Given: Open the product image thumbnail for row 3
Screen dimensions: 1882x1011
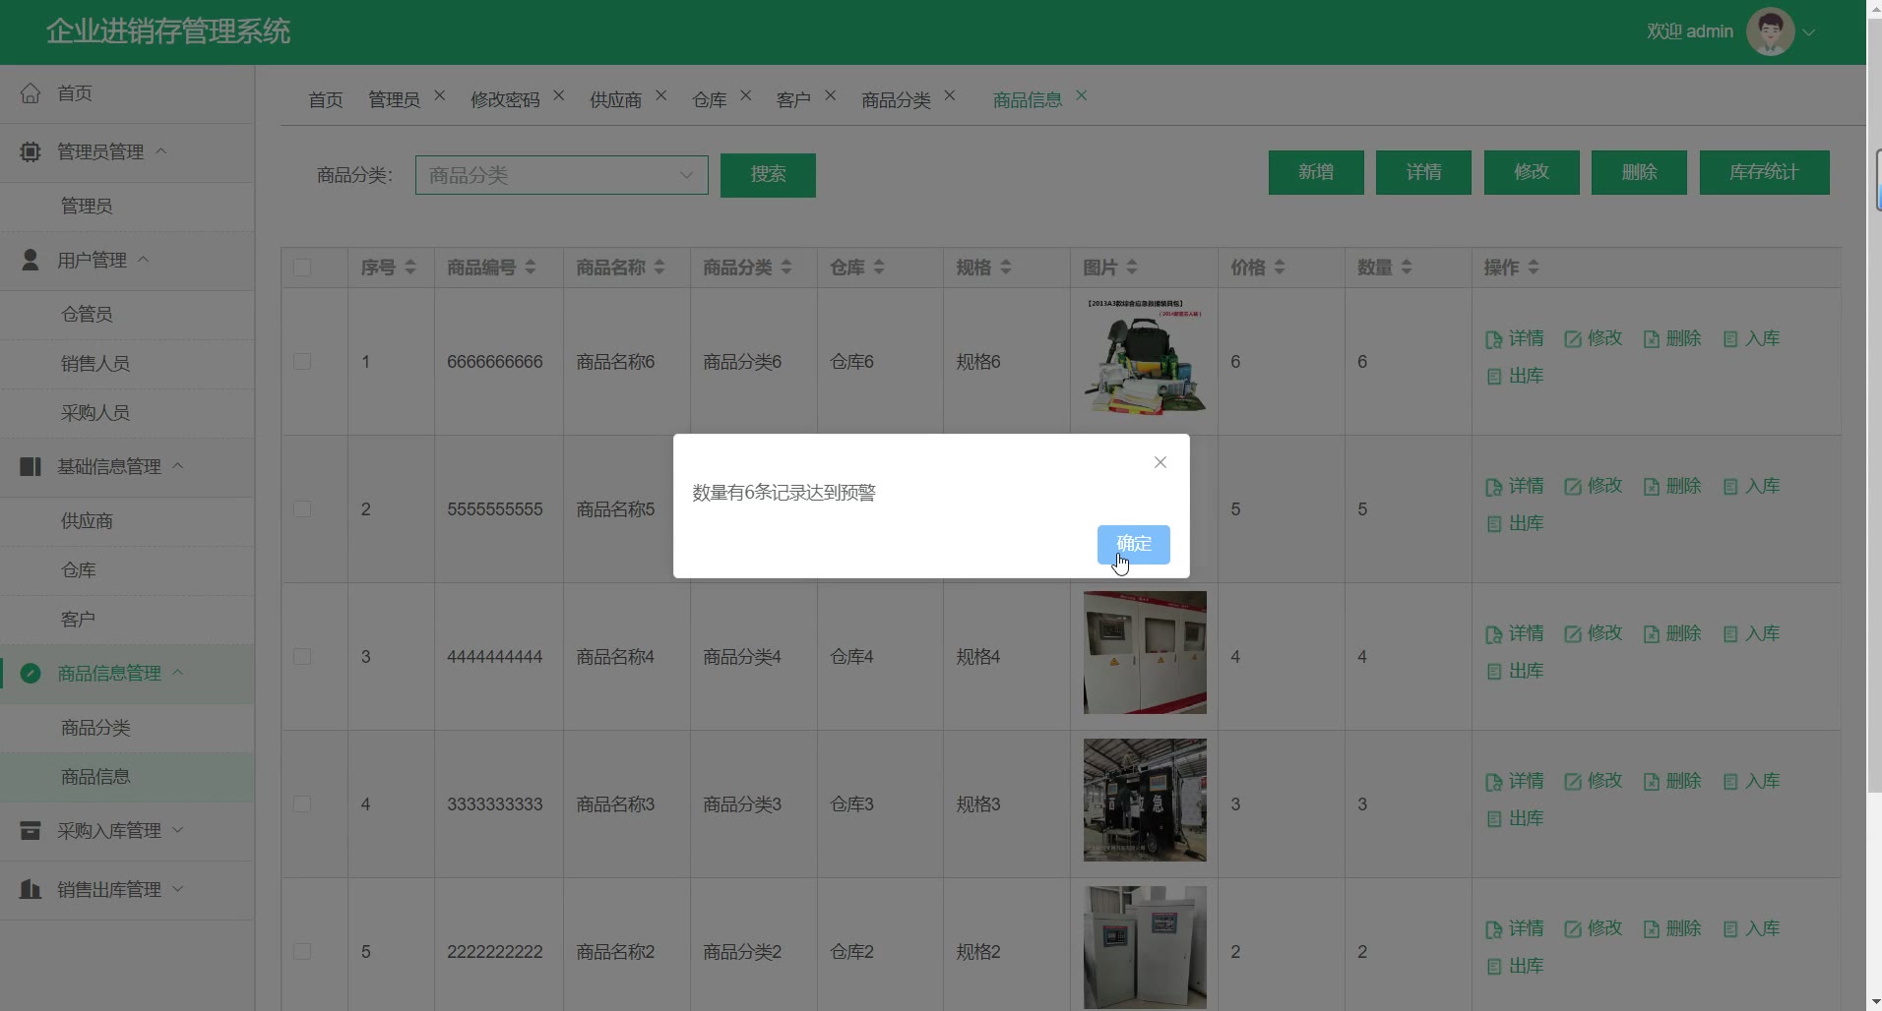Looking at the screenshot, I should (x=1144, y=653).
